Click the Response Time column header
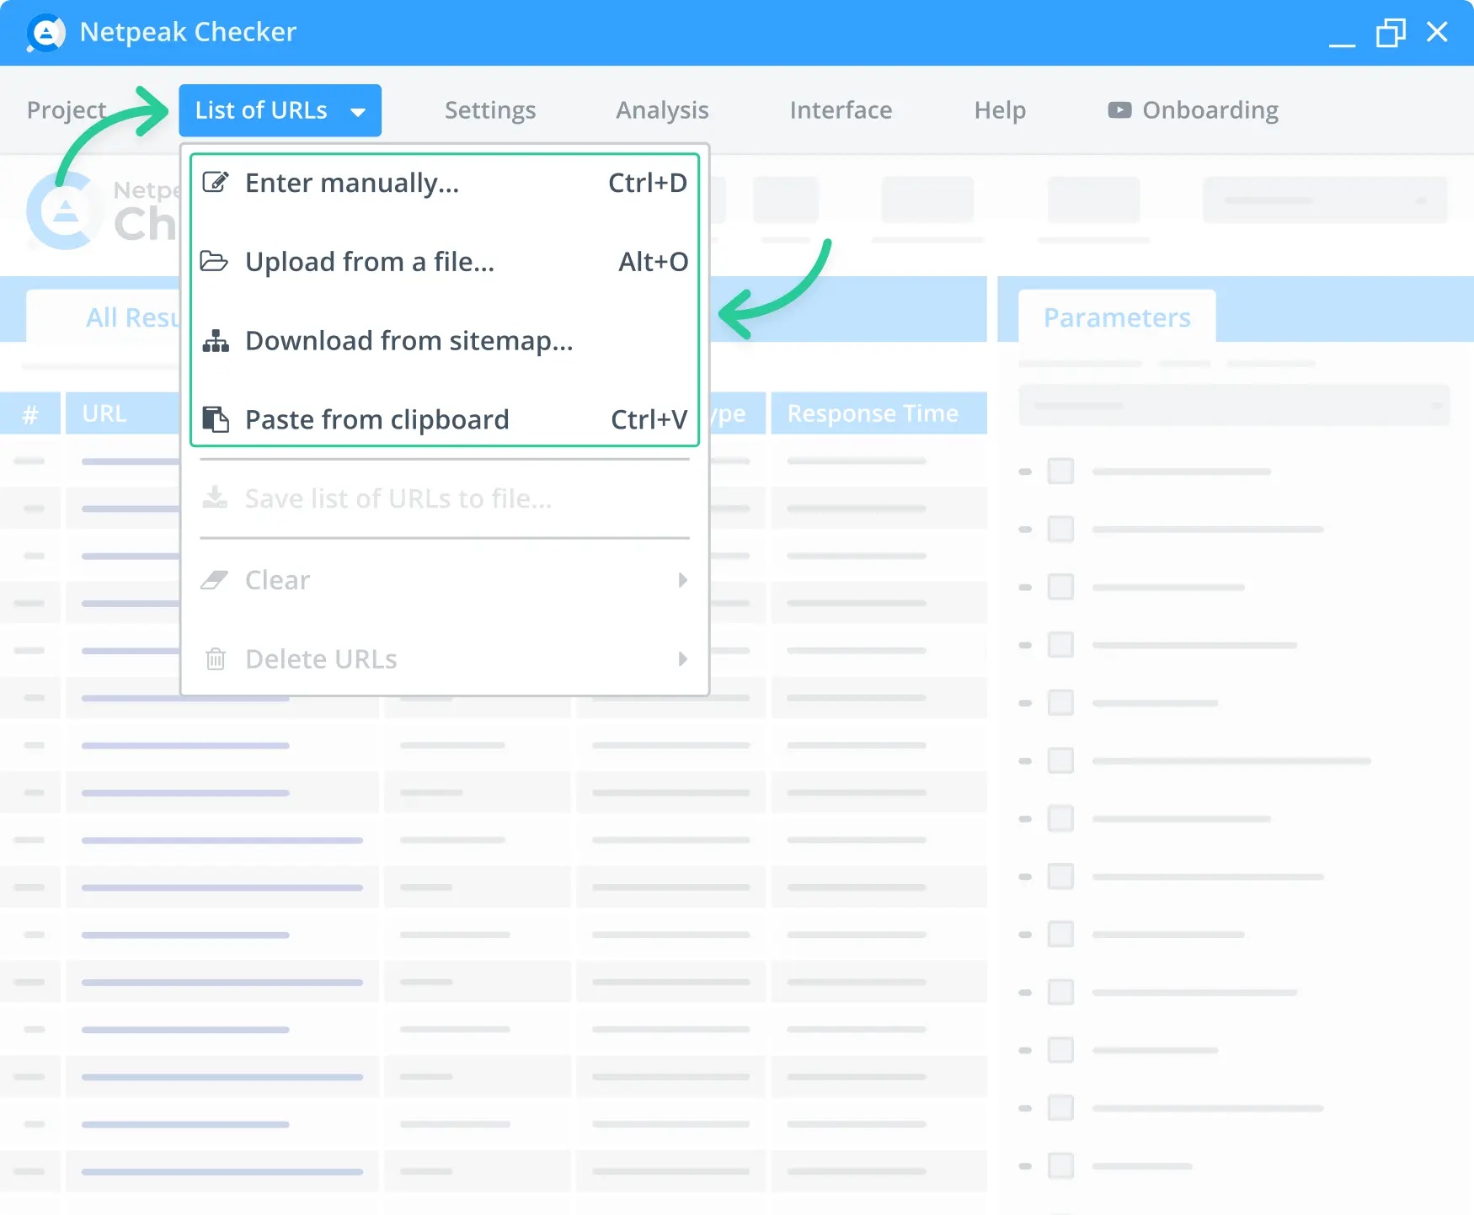1474x1215 pixels. (873, 413)
